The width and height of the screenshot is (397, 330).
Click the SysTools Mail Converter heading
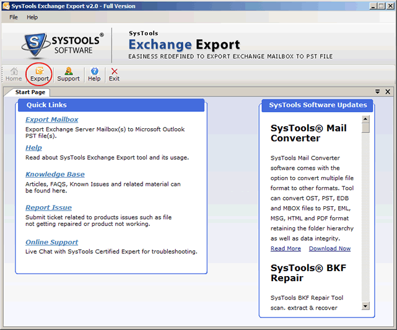coord(308,133)
